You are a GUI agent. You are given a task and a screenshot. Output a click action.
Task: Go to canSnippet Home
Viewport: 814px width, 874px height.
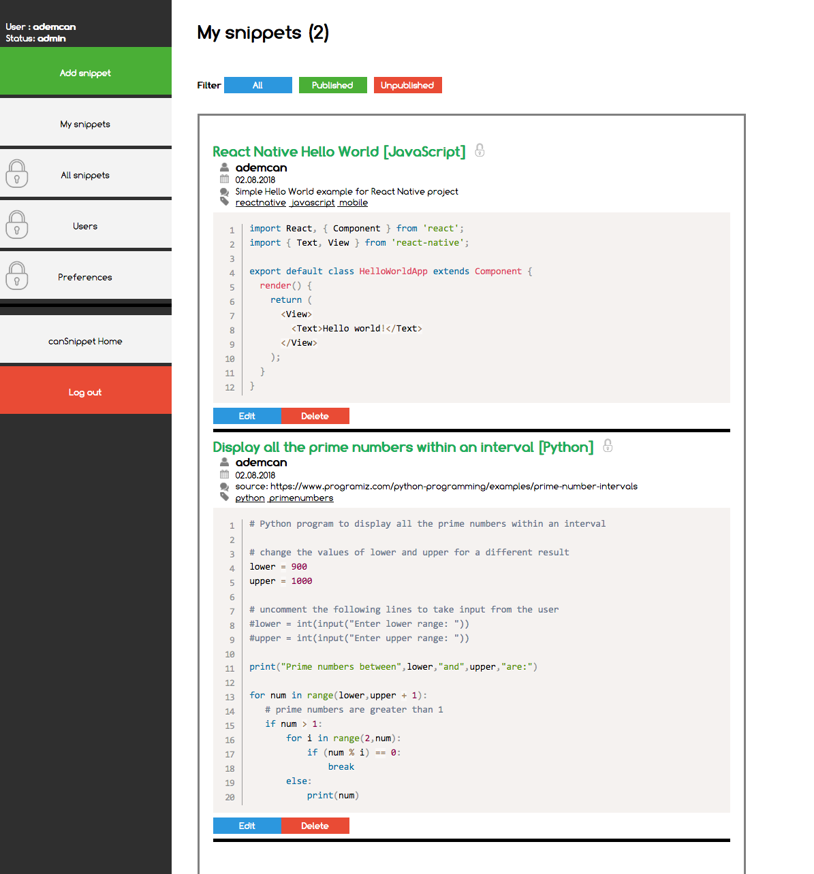tap(85, 341)
